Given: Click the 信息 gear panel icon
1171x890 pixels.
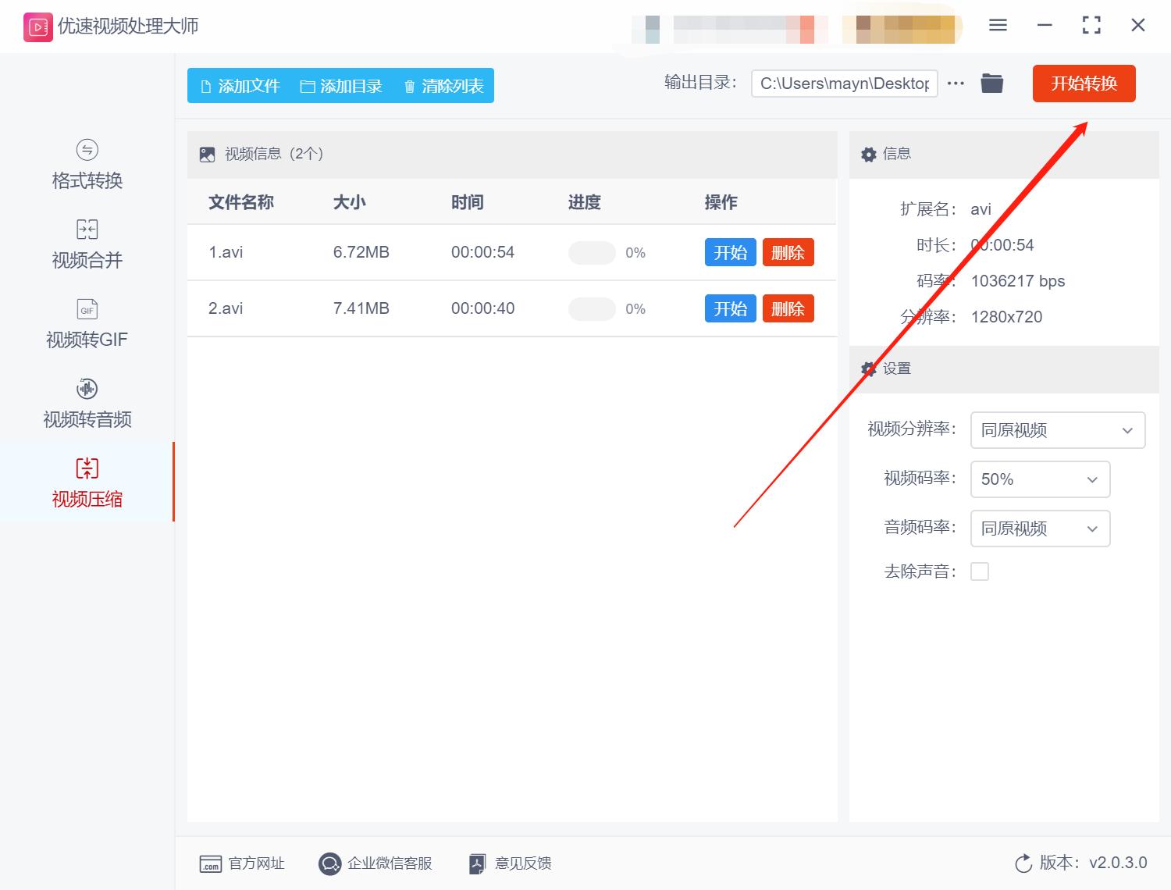Looking at the screenshot, I should tap(868, 154).
